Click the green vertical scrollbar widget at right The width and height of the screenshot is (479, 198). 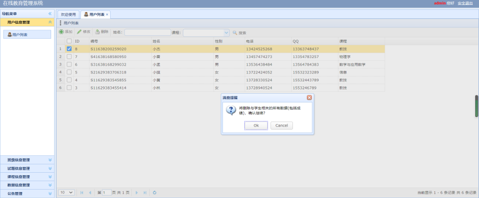point(477,106)
